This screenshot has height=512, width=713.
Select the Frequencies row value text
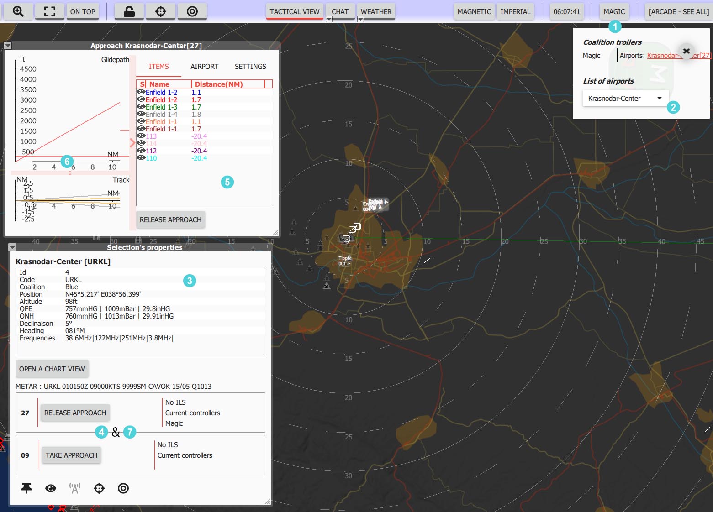119,338
